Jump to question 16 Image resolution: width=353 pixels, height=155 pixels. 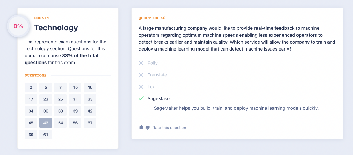[90, 87]
